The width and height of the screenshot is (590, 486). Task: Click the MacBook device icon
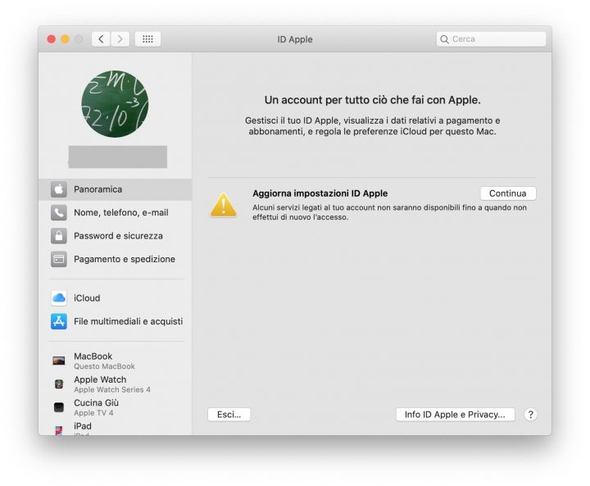tap(59, 361)
